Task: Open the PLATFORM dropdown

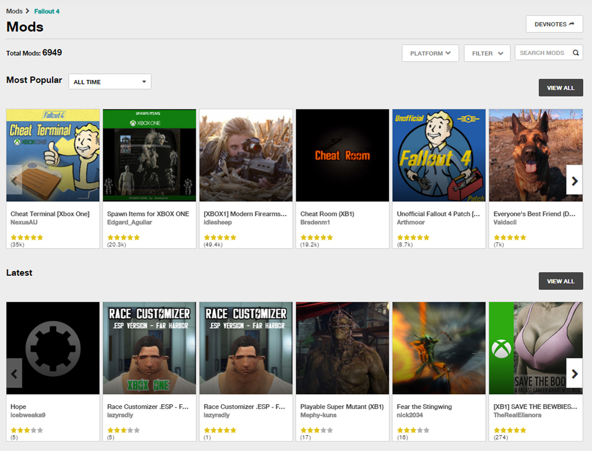Action: (430, 53)
